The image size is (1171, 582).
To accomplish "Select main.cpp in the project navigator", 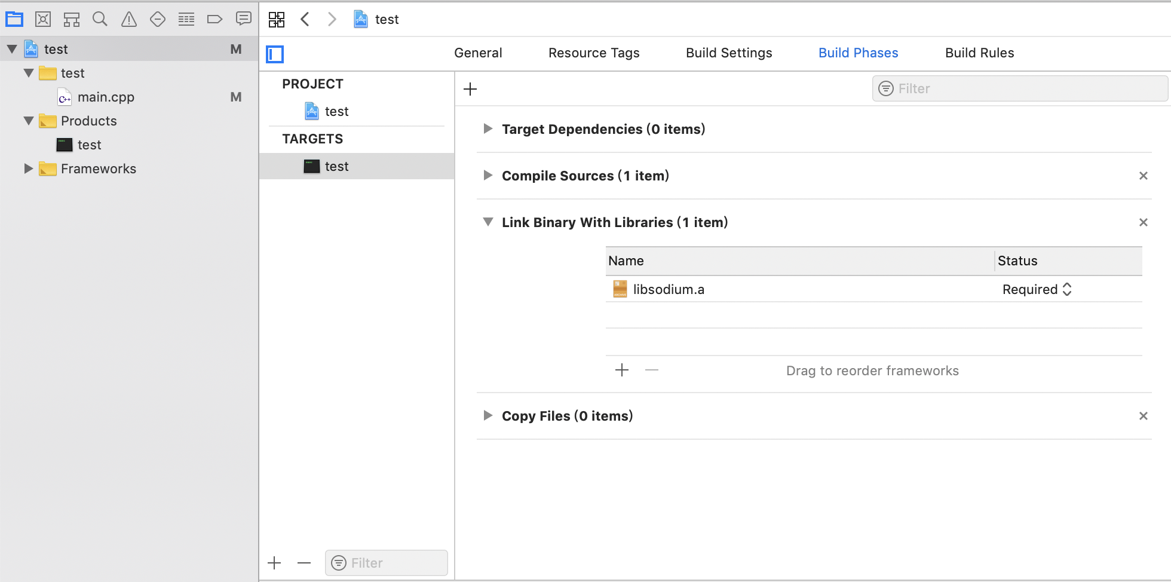I will (106, 97).
